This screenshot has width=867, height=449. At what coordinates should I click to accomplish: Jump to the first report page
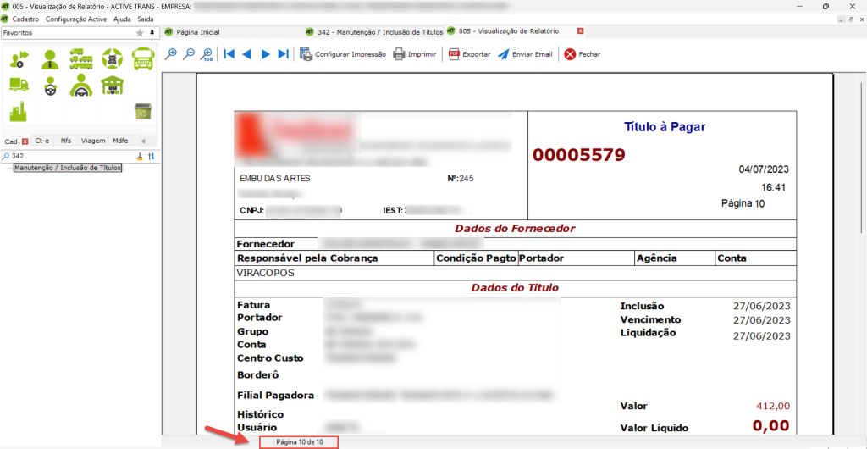(229, 54)
